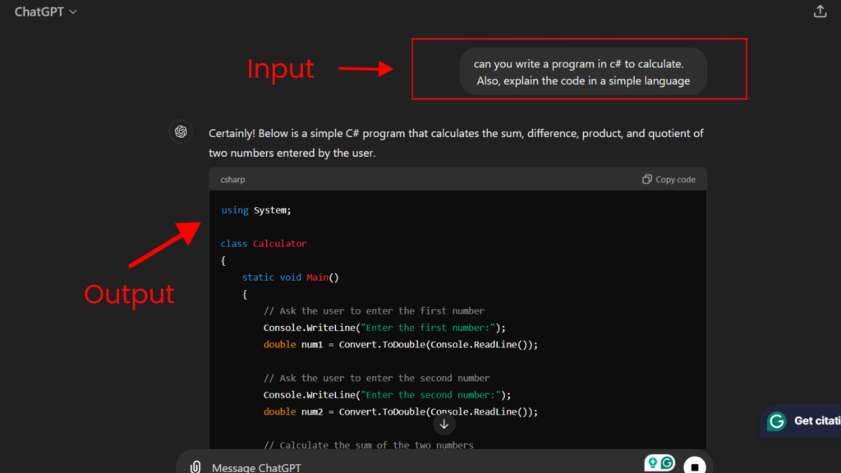Click the scroll-to-bottom arrow button

pyautogui.click(x=444, y=425)
